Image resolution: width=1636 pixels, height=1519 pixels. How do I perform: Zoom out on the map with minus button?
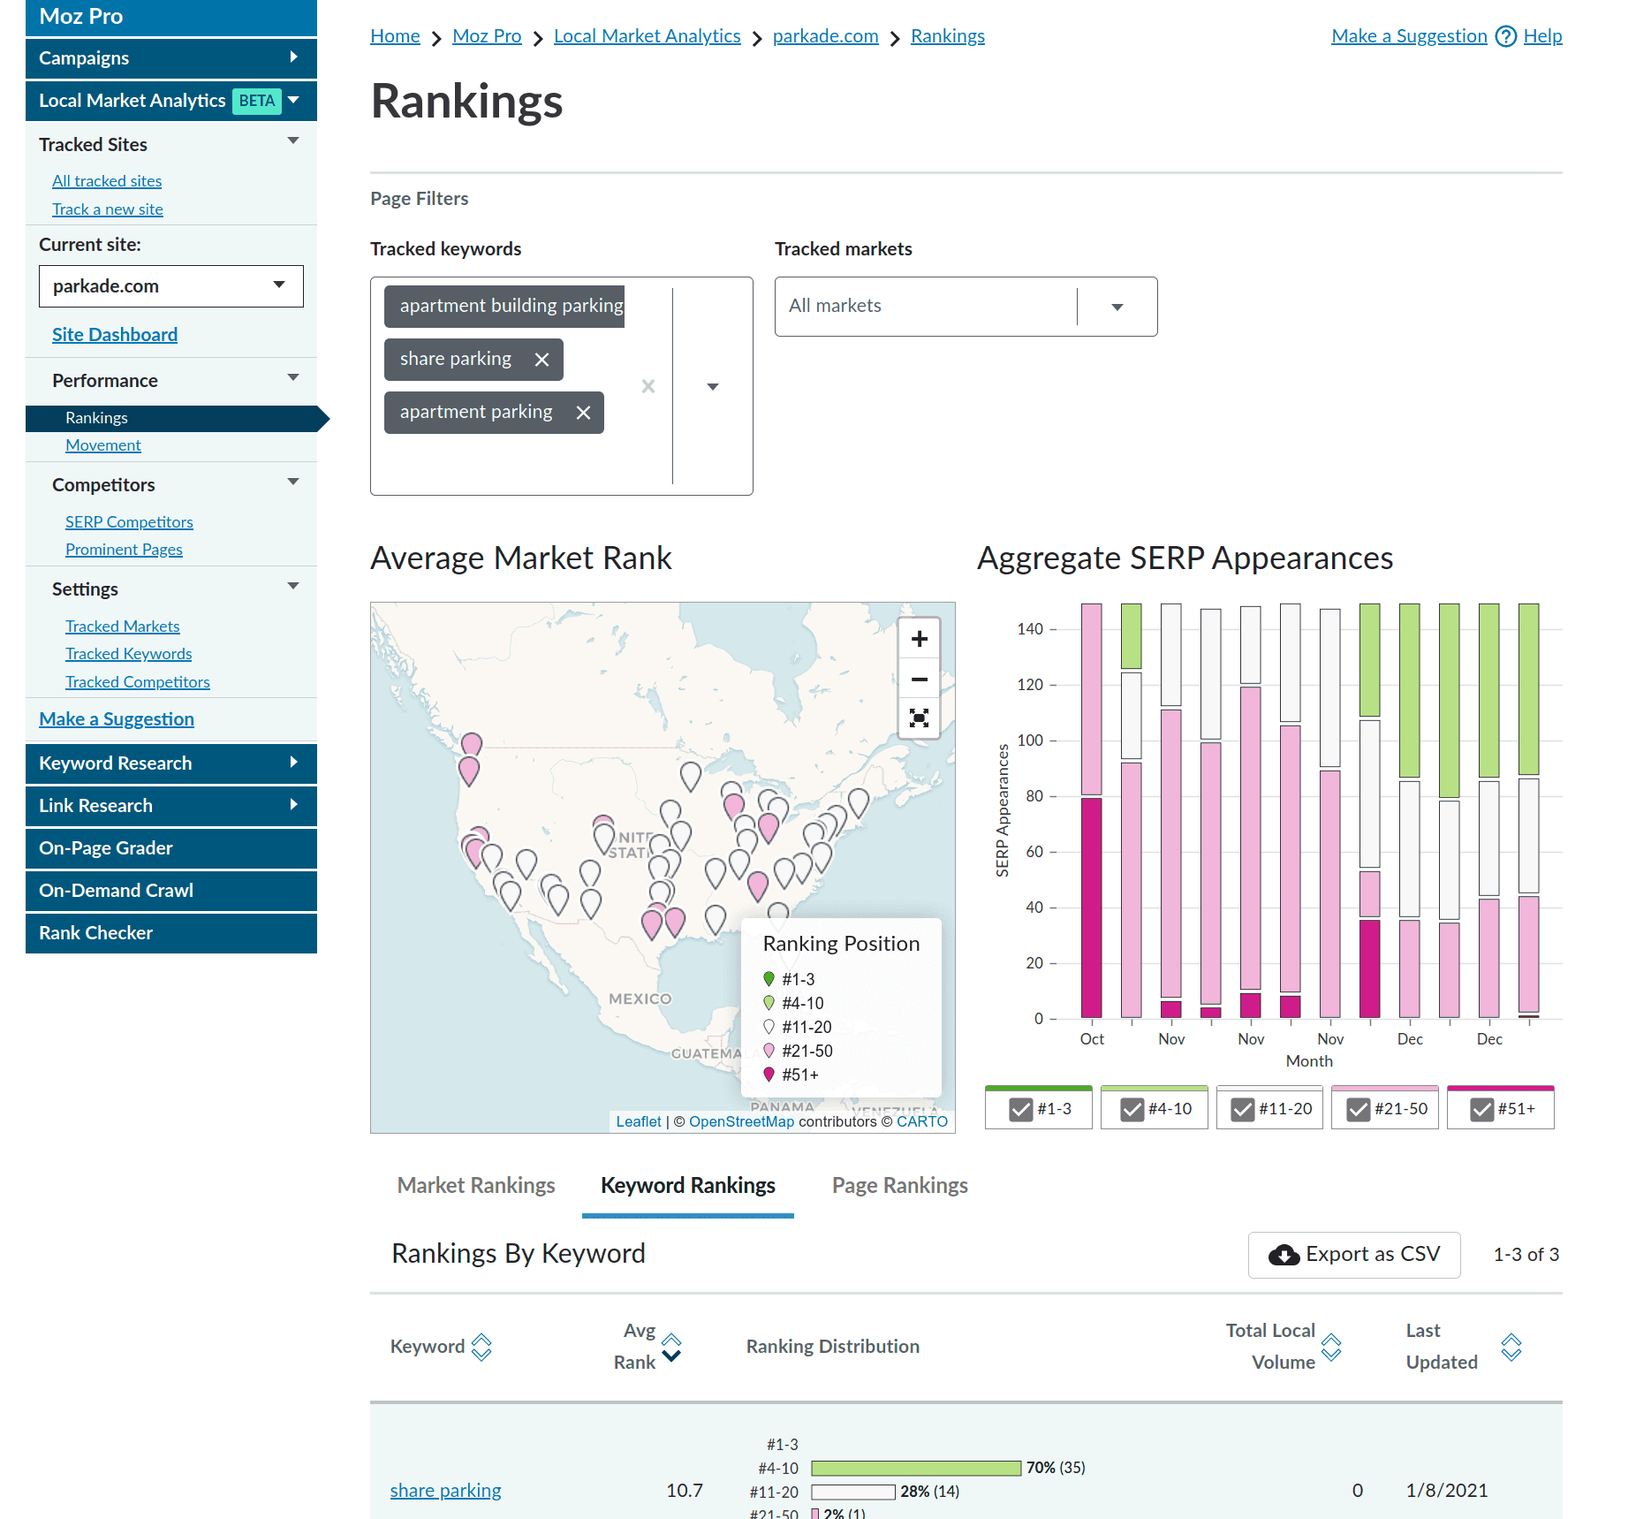[x=919, y=679]
